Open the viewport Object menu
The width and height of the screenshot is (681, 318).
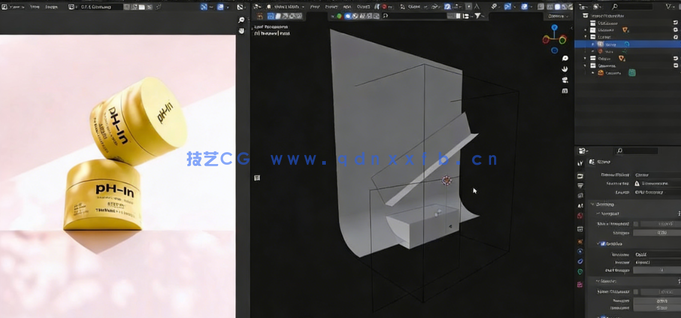364,7
